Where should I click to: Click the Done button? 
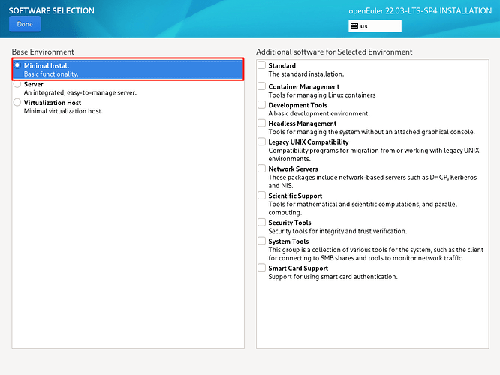(25, 24)
